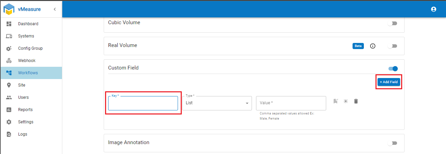Open the Real Volume info icon
This screenshot has height=154, width=446.
tap(373, 46)
